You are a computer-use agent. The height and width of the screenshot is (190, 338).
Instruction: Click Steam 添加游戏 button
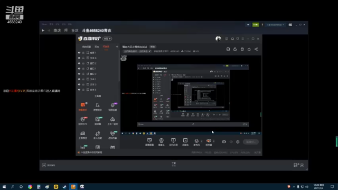(49, 165)
